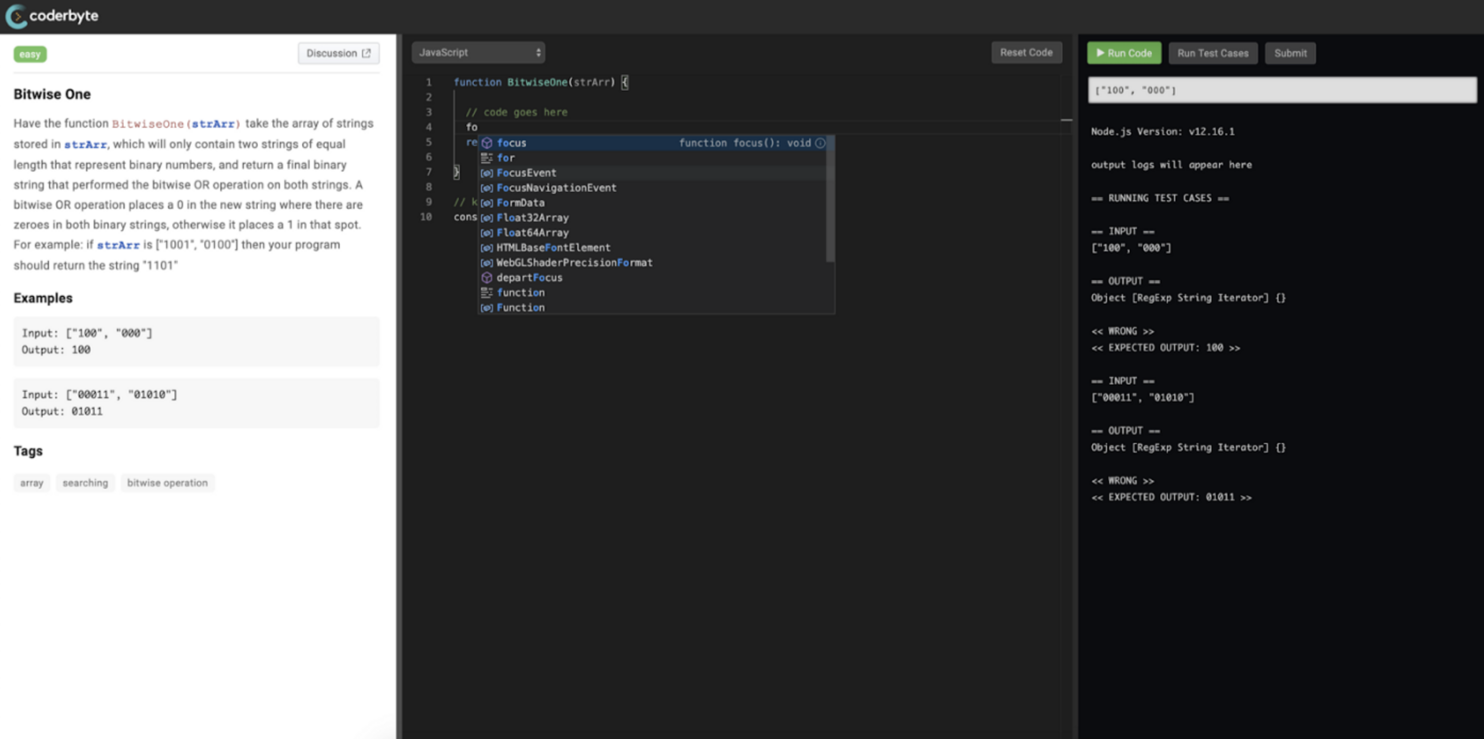Image resolution: width=1484 pixels, height=739 pixels.
Task: Click the play icon in Run Code
Action: [1100, 53]
